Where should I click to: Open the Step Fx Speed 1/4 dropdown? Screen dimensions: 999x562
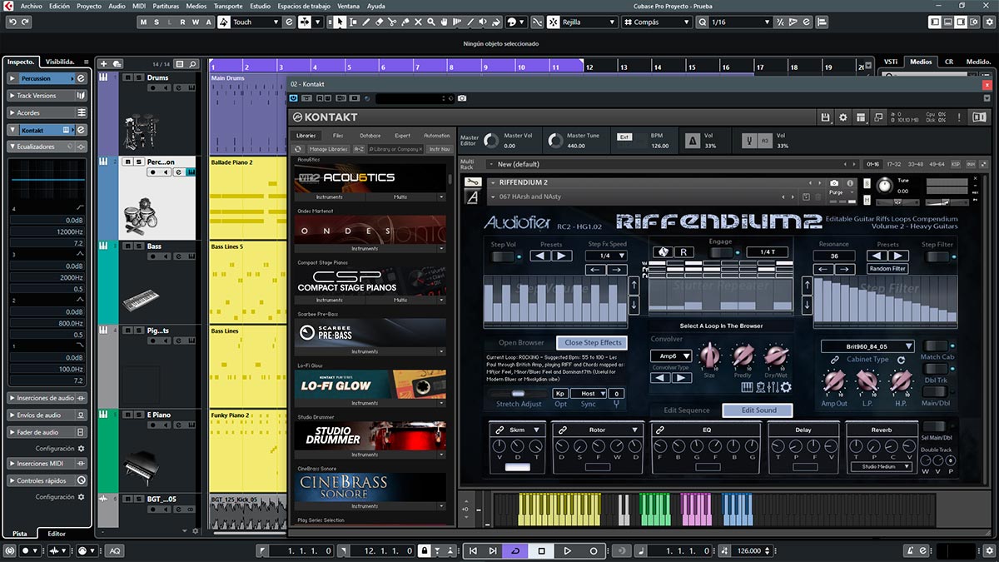tap(606, 256)
